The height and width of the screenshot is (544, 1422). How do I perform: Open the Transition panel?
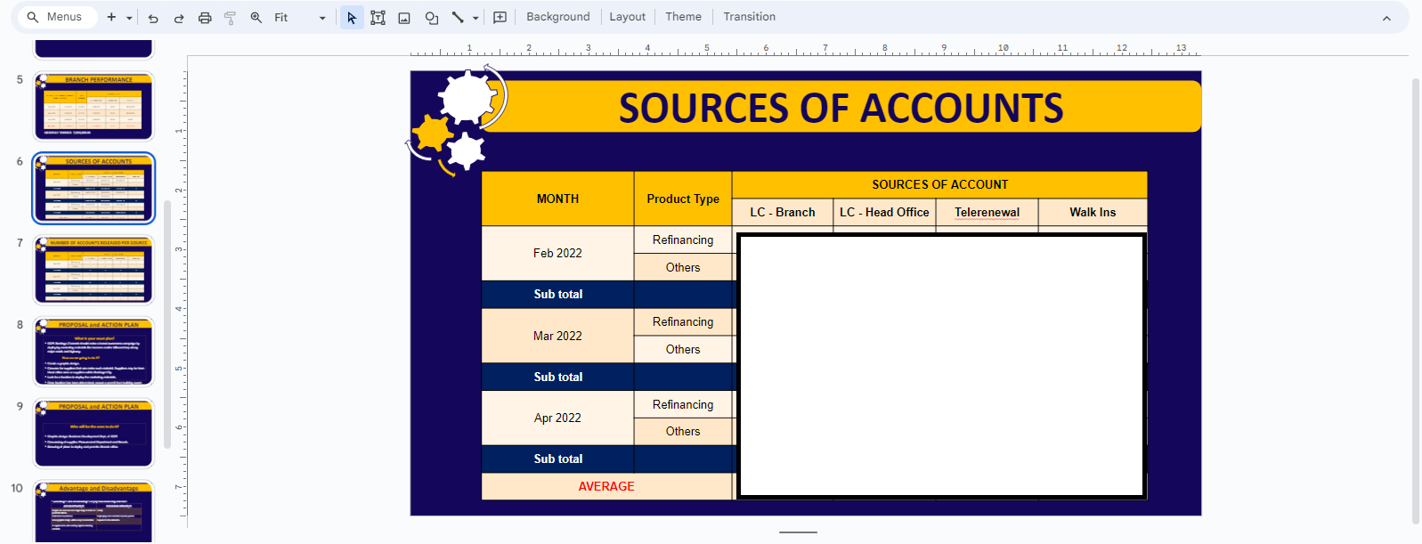[x=750, y=17]
